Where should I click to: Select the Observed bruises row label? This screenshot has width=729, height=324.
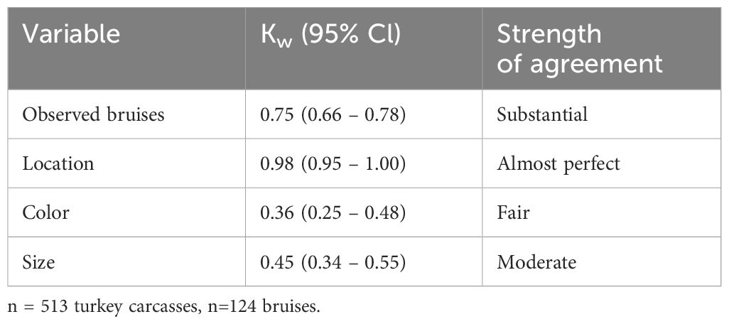click(93, 114)
